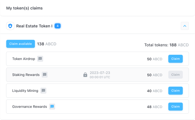Select the Token Airdrop row label
The image size is (195, 120).
tap(24, 59)
